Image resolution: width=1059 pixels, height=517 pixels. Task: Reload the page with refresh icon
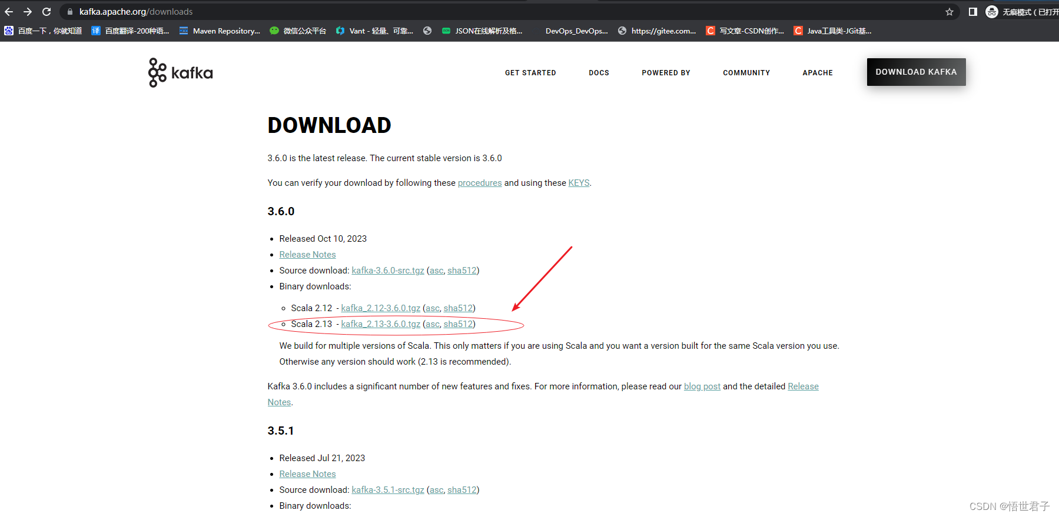pyautogui.click(x=47, y=12)
